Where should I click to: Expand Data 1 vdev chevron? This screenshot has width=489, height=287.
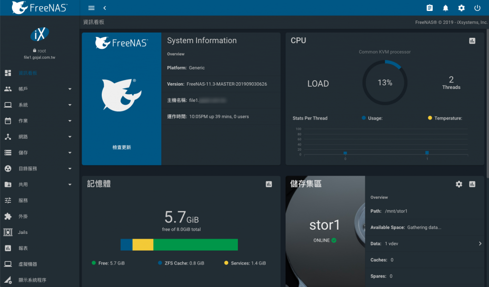pyautogui.click(x=480, y=243)
